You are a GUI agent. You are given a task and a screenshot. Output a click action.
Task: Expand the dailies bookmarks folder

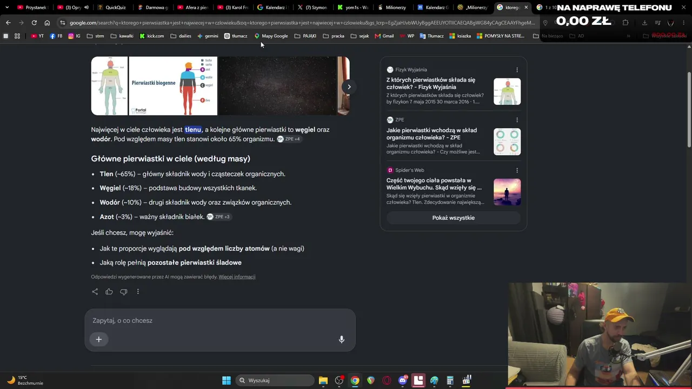(x=181, y=36)
